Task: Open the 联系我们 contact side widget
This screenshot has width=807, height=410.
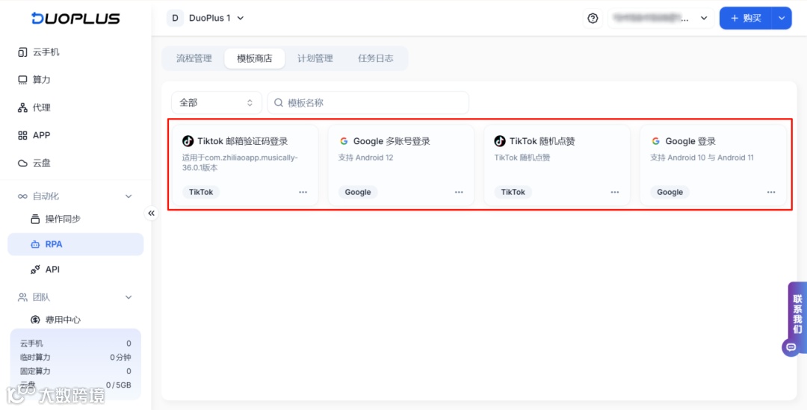Action: click(797, 314)
